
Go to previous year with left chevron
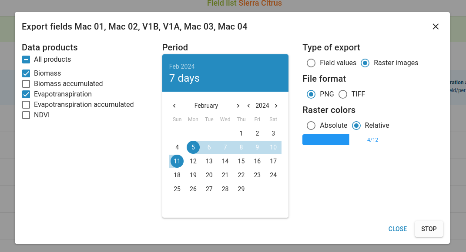click(x=248, y=106)
